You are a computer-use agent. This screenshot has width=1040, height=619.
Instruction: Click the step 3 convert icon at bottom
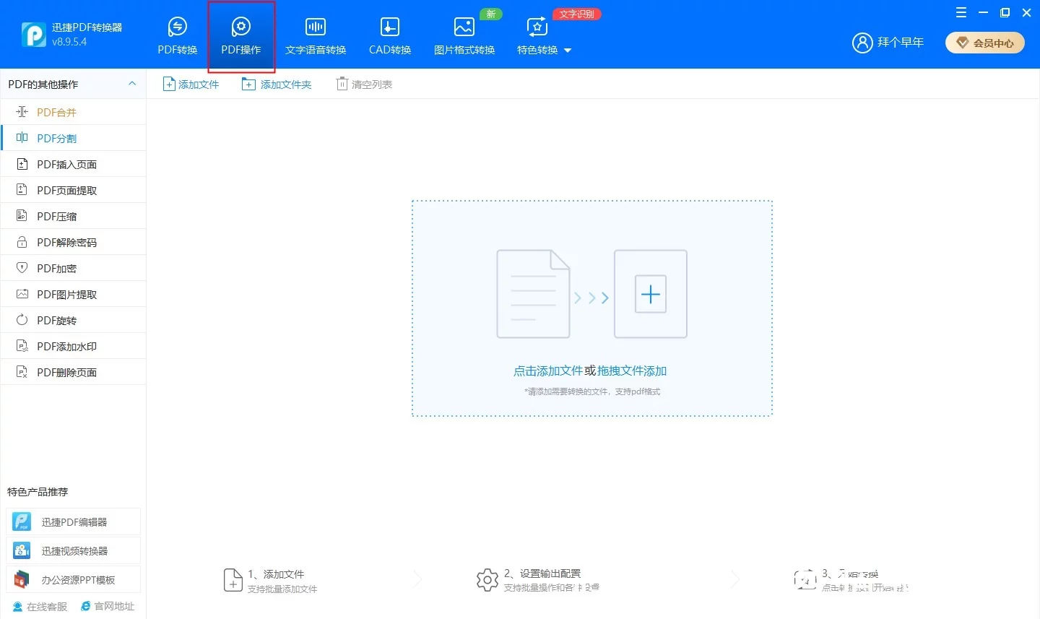click(805, 579)
